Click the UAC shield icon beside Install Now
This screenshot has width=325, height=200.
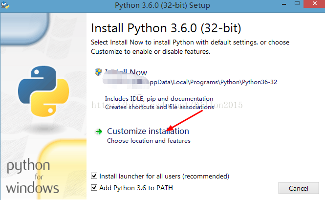pos(98,72)
